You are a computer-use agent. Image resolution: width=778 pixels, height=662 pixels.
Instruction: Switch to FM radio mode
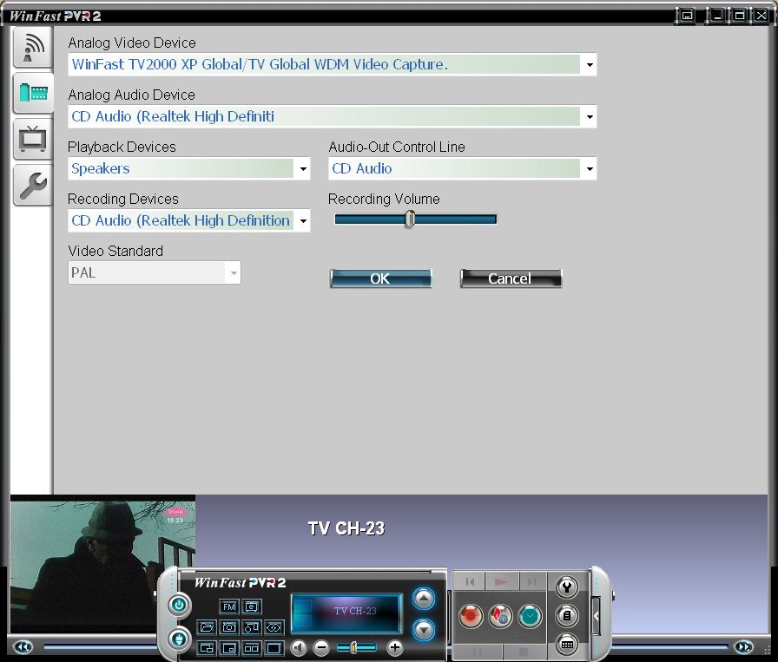tap(228, 606)
